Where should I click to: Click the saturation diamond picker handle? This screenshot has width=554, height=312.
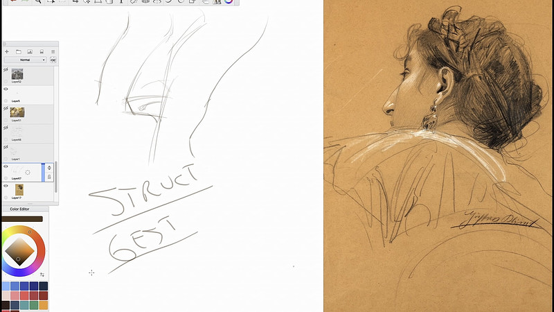click(x=18, y=259)
